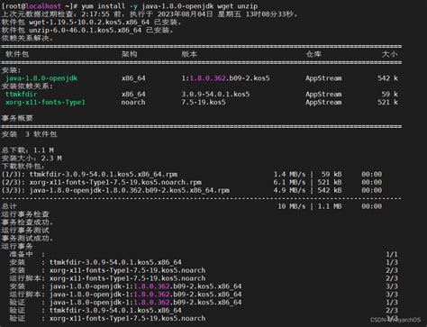Click the 总计 total line
This screenshot has width=427, height=327.
tap(192, 206)
